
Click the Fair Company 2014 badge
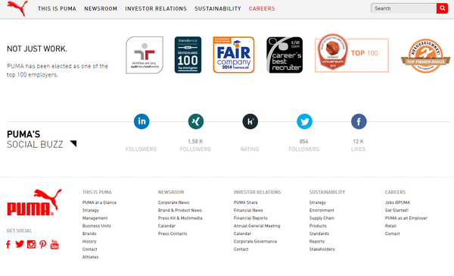point(234,55)
